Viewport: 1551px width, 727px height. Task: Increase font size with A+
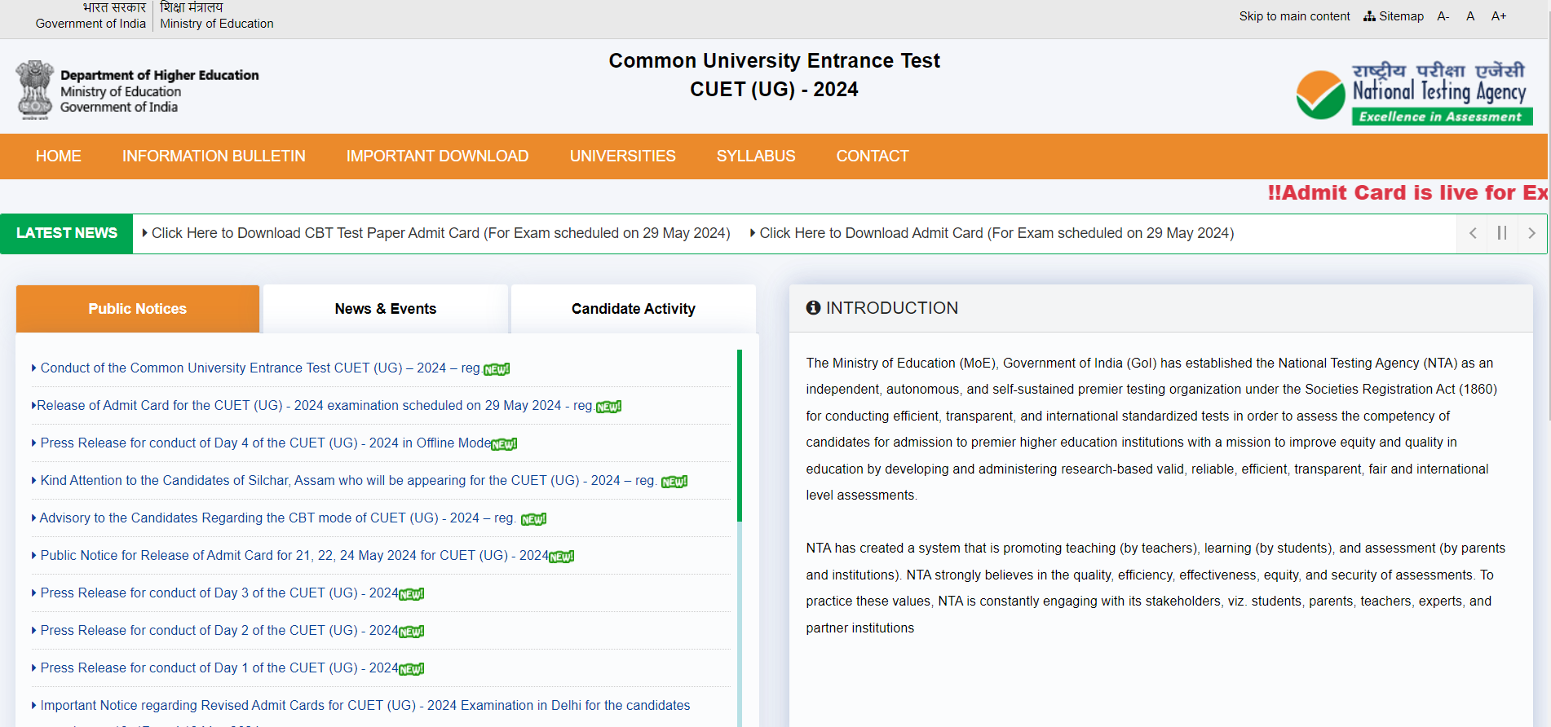(x=1499, y=16)
